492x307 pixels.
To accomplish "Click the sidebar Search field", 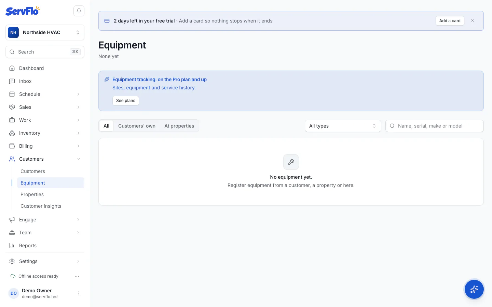I will pos(45,52).
